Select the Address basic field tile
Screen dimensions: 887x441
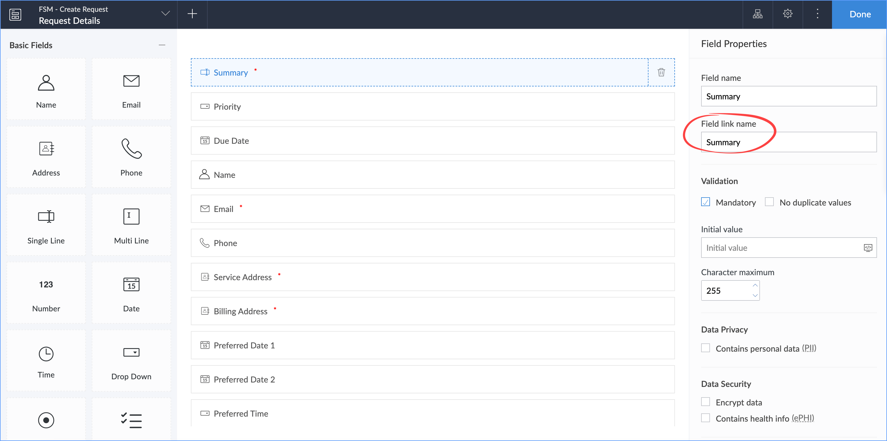pyautogui.click(x=46, y=157)
